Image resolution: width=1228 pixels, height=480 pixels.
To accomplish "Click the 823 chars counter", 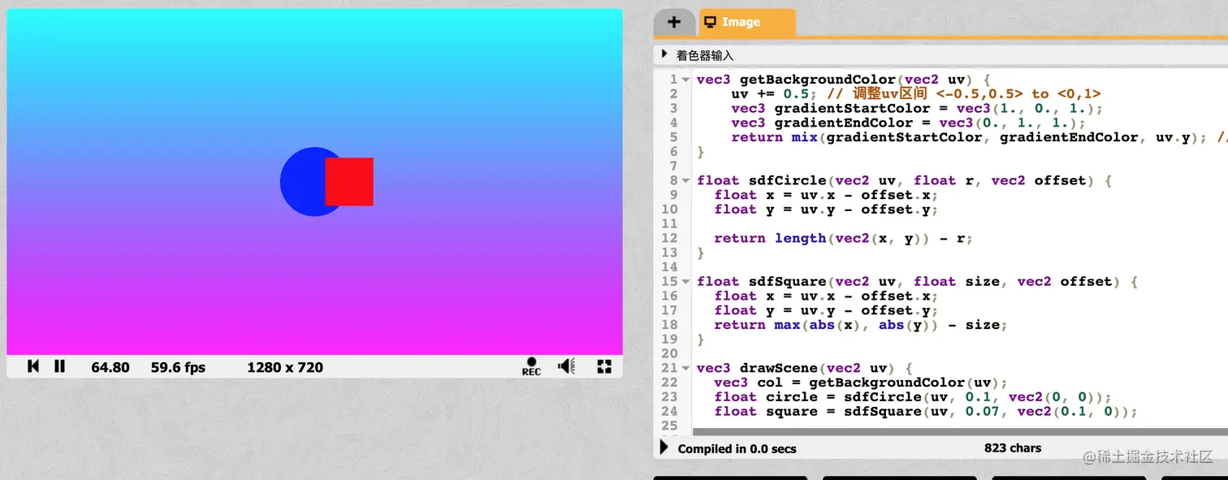I will [1012, 448].
